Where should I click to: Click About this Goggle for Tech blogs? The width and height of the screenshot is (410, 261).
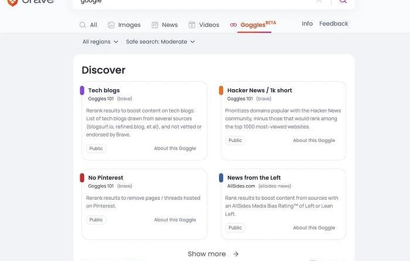[x=175, y=148]
